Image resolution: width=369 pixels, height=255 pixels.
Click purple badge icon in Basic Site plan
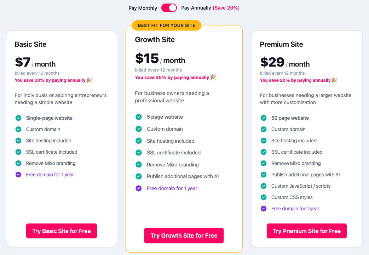point(18,175)
